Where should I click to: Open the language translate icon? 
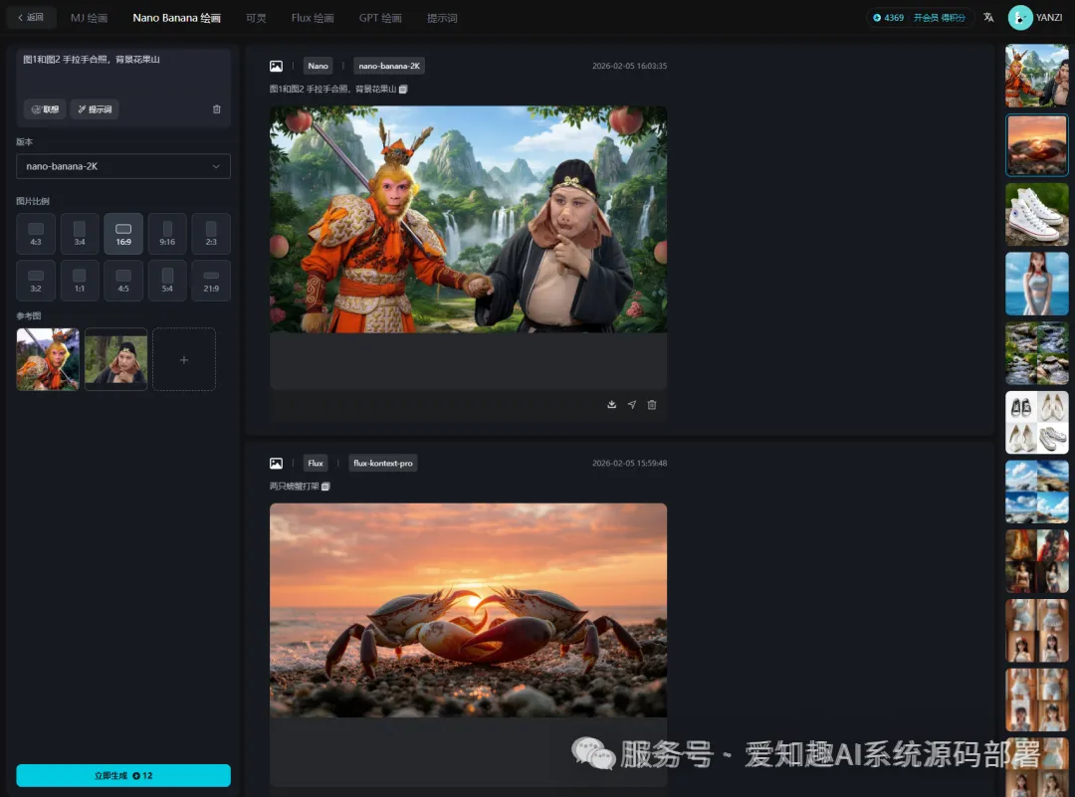coord(988,17)
